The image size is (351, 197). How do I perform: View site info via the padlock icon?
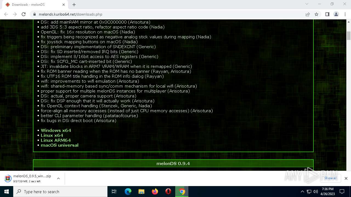[35, 14]
